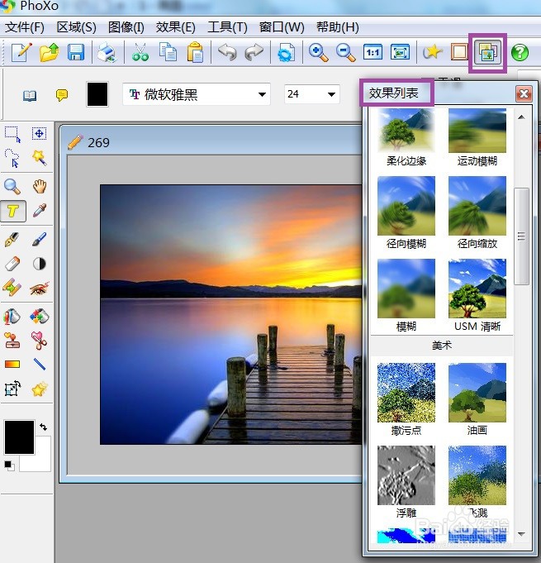Reset colors to default black and white

pyautogui.click(x=9, y=465)
